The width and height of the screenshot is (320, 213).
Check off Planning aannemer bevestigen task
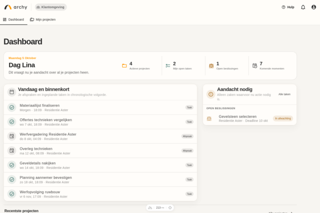(x=12, y=179)
